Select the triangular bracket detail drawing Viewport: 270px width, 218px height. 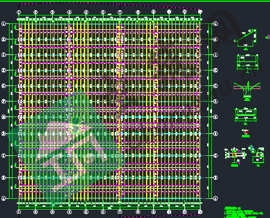coord(245,39)
